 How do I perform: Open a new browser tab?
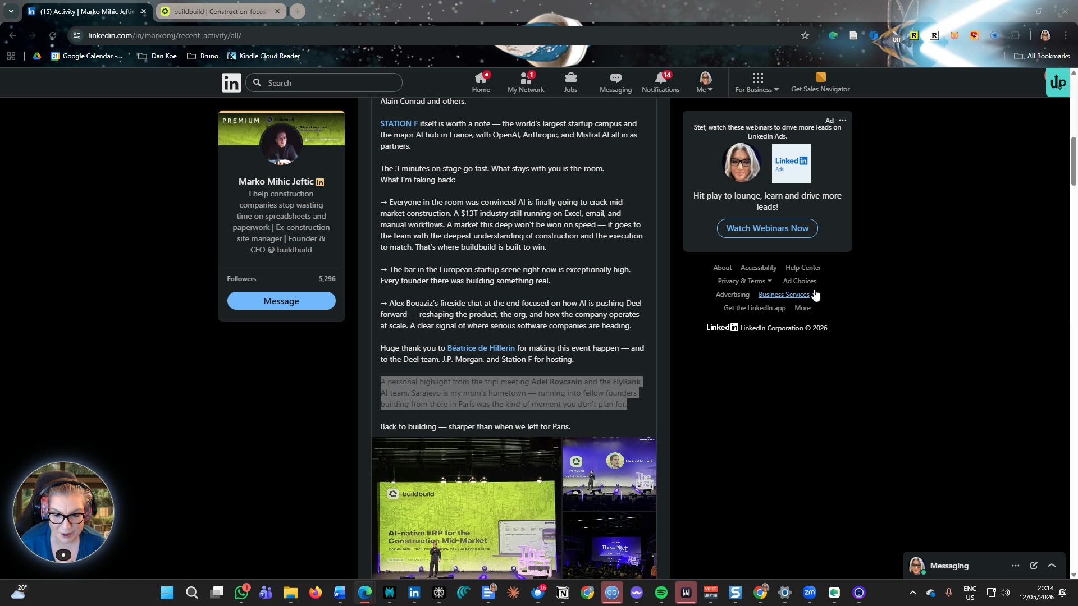coord(298,11)
